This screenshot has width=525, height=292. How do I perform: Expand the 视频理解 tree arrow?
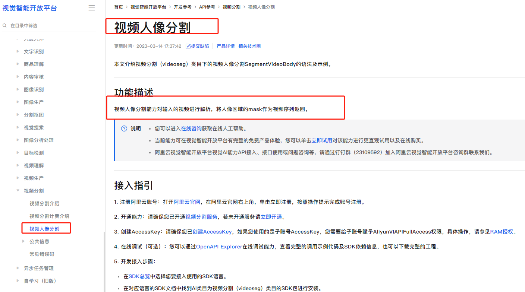tap(18, 165)
